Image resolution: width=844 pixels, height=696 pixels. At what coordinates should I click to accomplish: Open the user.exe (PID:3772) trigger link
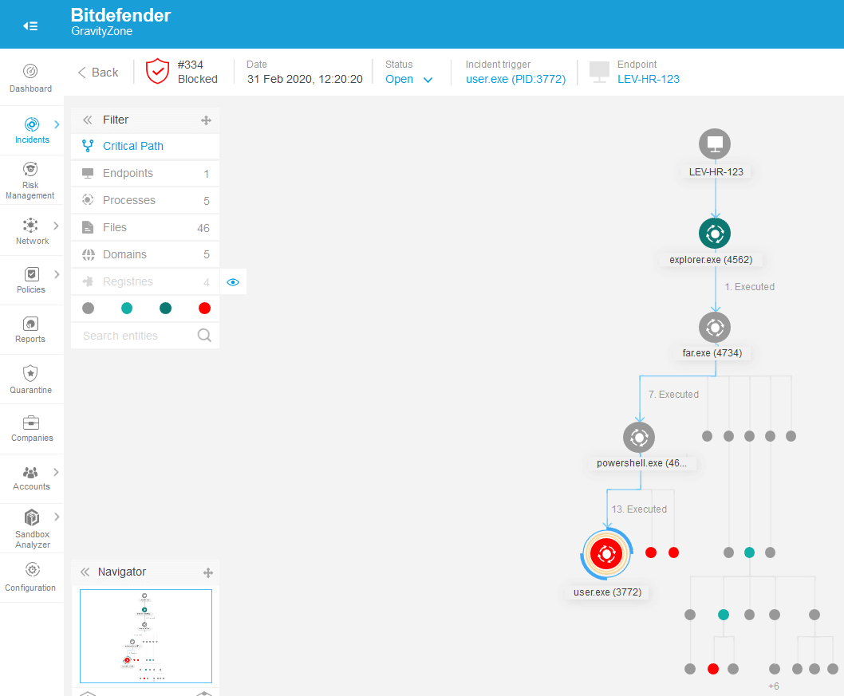(515, 79)
